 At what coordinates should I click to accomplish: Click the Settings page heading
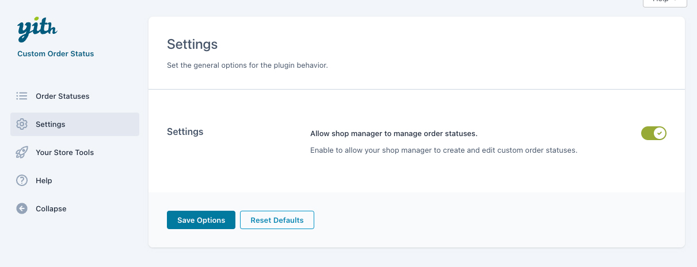click(192, 44)
